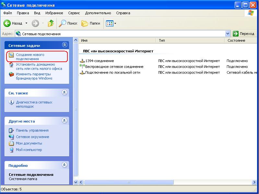Click the wireless connection antenna icon
259x194 pixels.
click(x=82, y=66)
